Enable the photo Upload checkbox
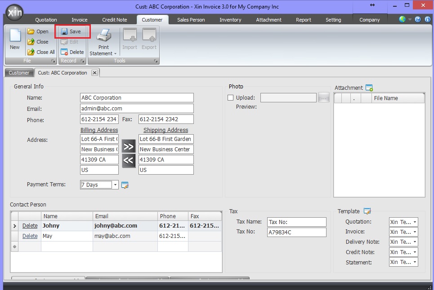 click(x=230, y=98)
